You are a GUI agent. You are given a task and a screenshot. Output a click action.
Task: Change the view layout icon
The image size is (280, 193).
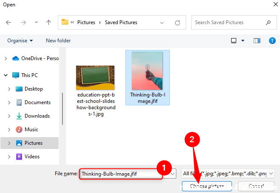pos(234,41)
